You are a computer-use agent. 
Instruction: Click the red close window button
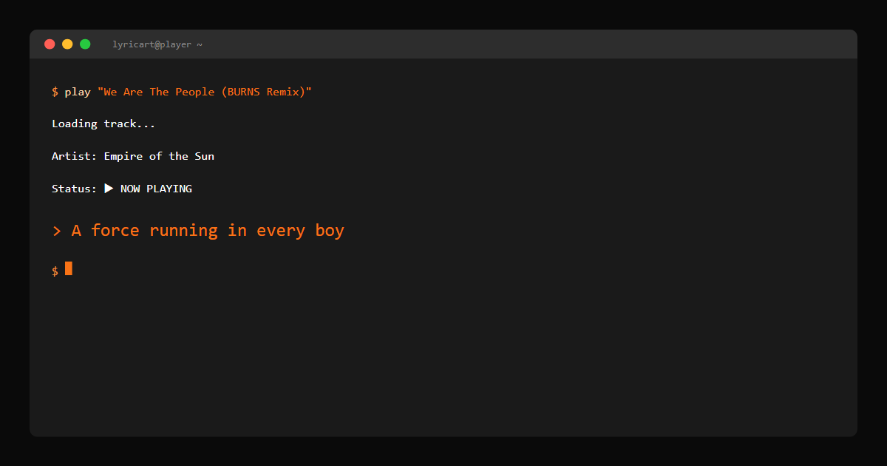point(50,44)
